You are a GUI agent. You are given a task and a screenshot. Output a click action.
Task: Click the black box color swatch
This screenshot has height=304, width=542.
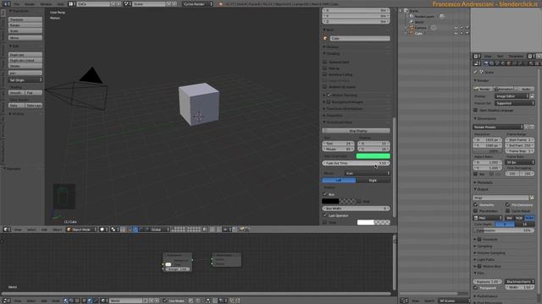330,201
